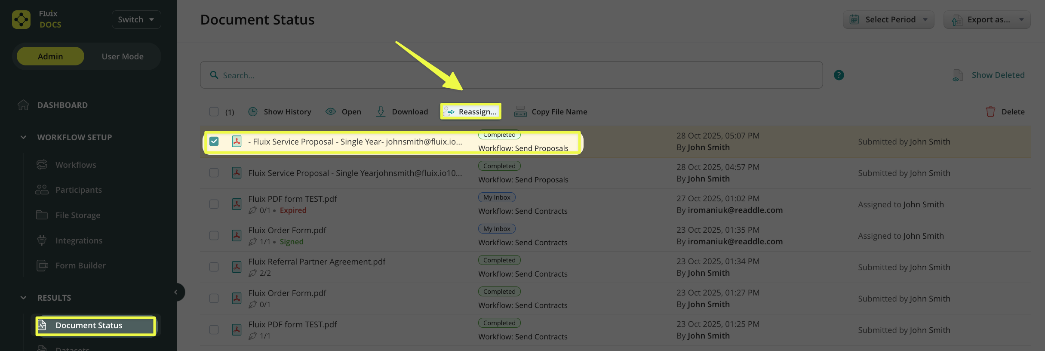Viewport: 1045px width, 351px height.
Task: Switch to User Mode tab
Action: tap(123, 56)
